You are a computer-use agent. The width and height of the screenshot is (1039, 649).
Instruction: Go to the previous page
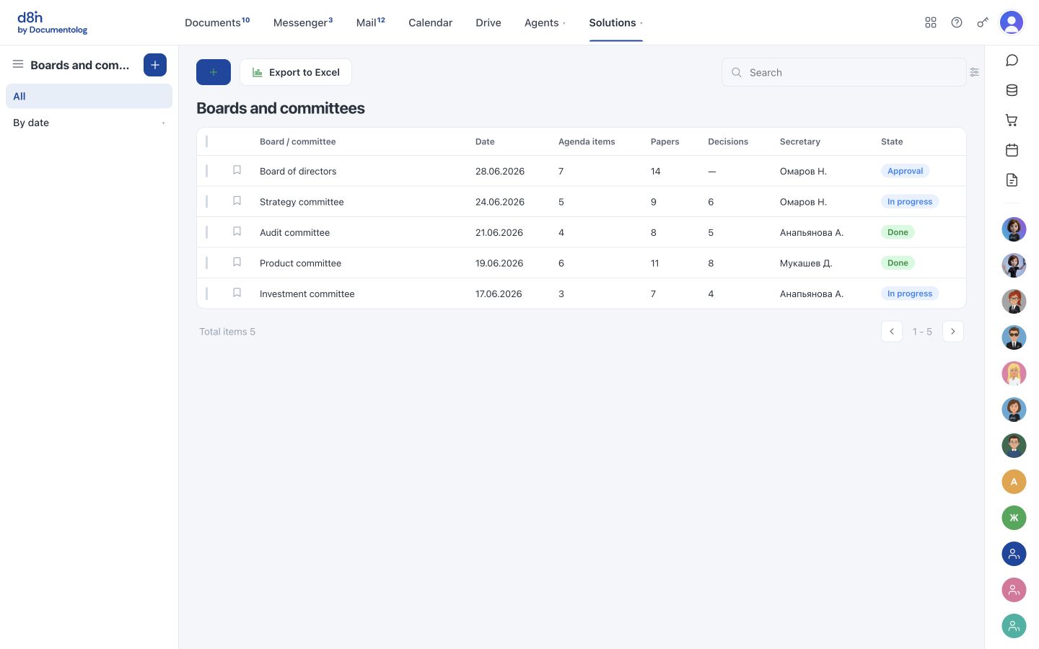(x=892, y=332)
